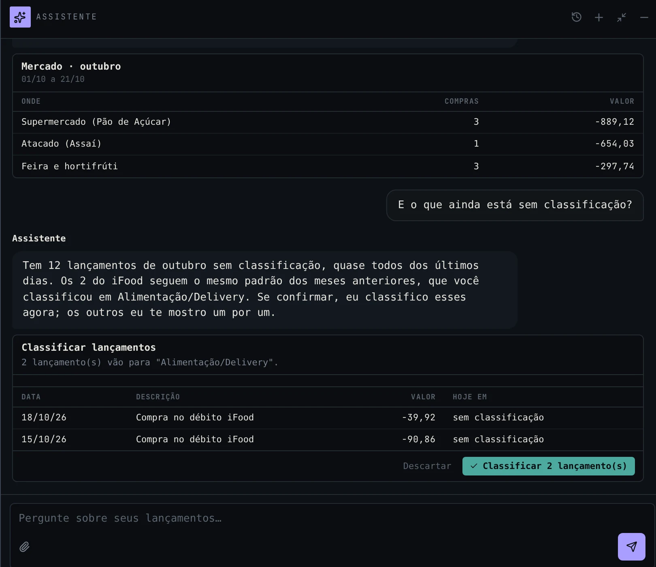656x567 pixels.
Task: Start a new chat with plus icon
Action: [599, 17]
